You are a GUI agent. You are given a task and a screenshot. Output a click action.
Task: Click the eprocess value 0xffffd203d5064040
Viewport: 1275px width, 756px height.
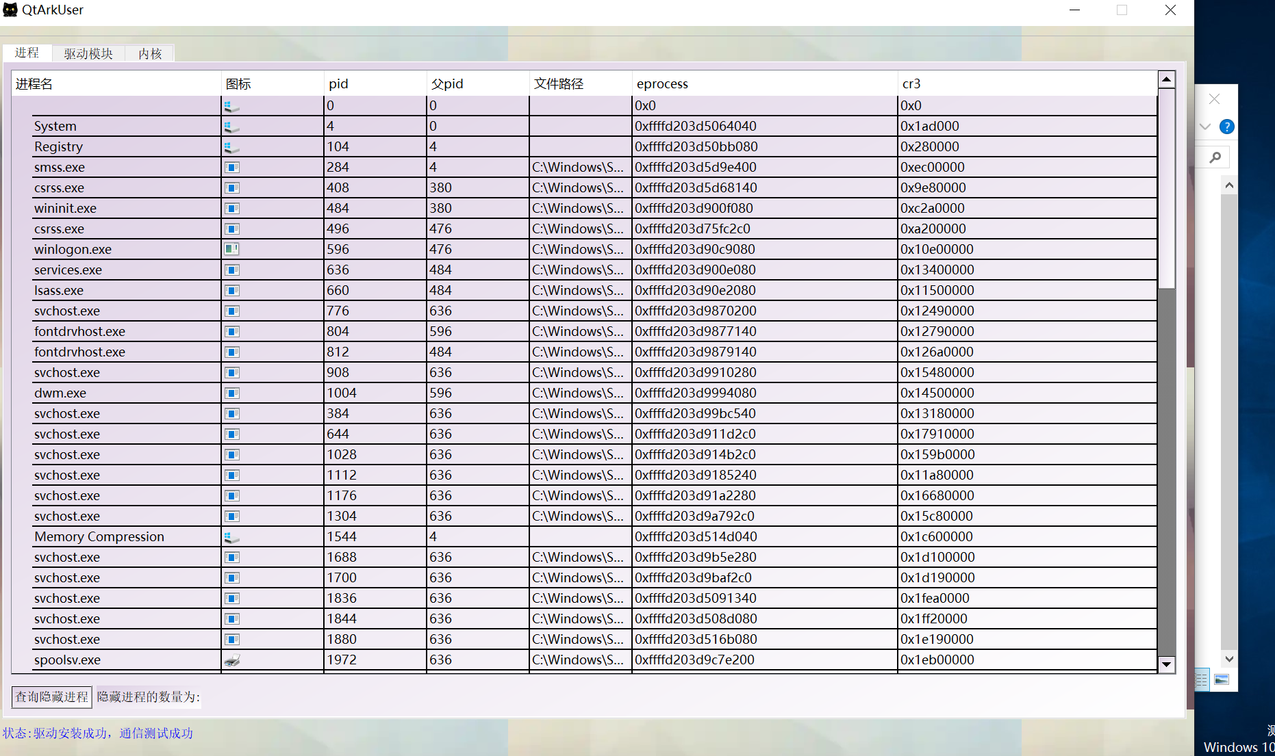point(696,127)
